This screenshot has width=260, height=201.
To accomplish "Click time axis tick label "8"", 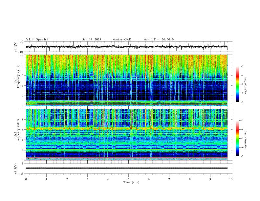I will coord(190,179).
